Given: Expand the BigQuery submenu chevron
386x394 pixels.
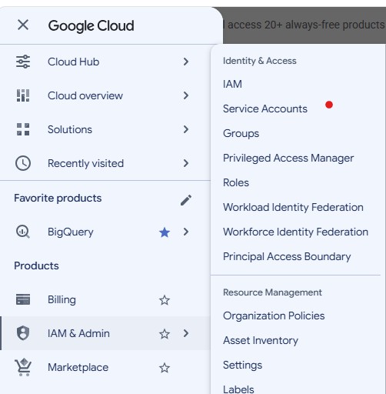Looking at the screenshot, I should coord(186,232).
